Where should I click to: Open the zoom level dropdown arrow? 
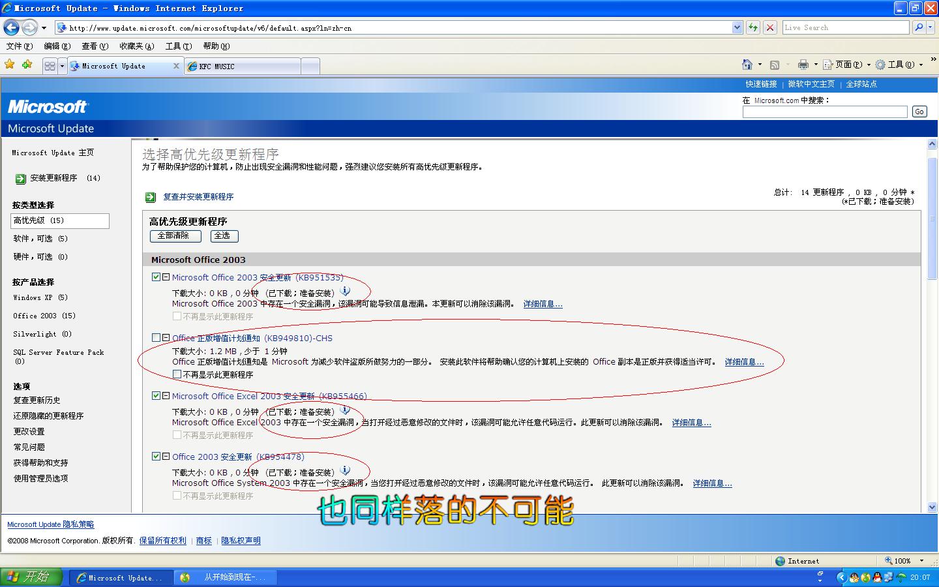click(921, 561)
